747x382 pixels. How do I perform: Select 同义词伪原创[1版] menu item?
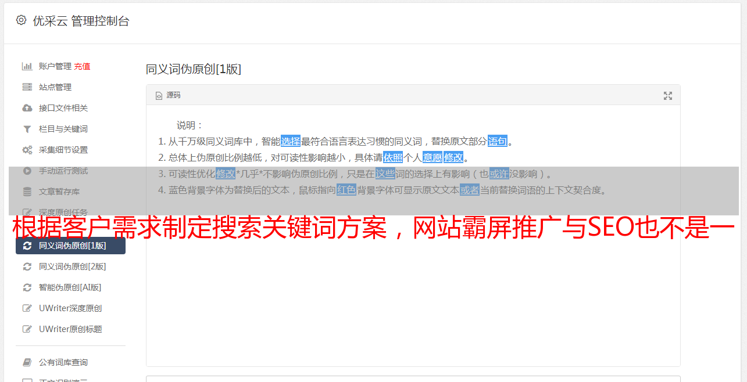(70, 246)
